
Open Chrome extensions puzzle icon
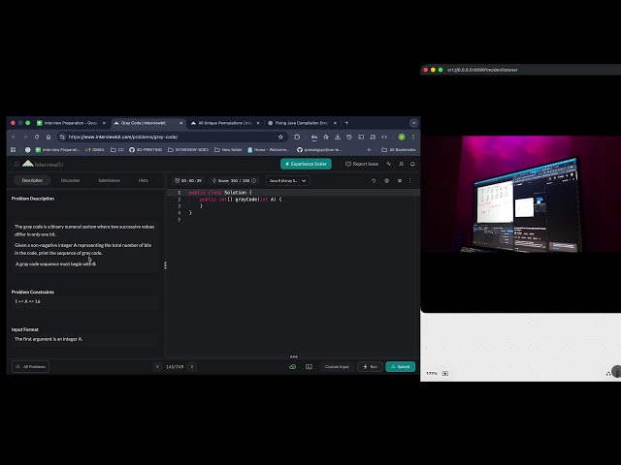click(297, 137)
